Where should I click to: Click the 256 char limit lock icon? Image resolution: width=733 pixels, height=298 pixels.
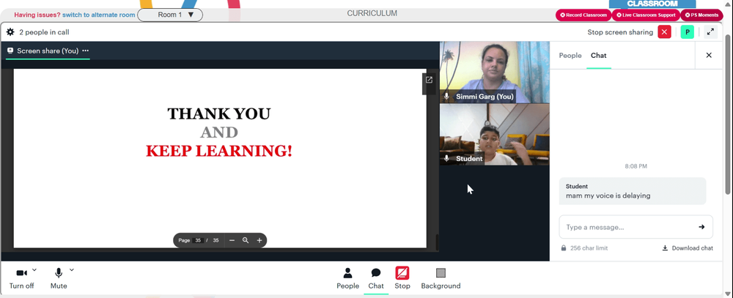[x=564, y=248]
